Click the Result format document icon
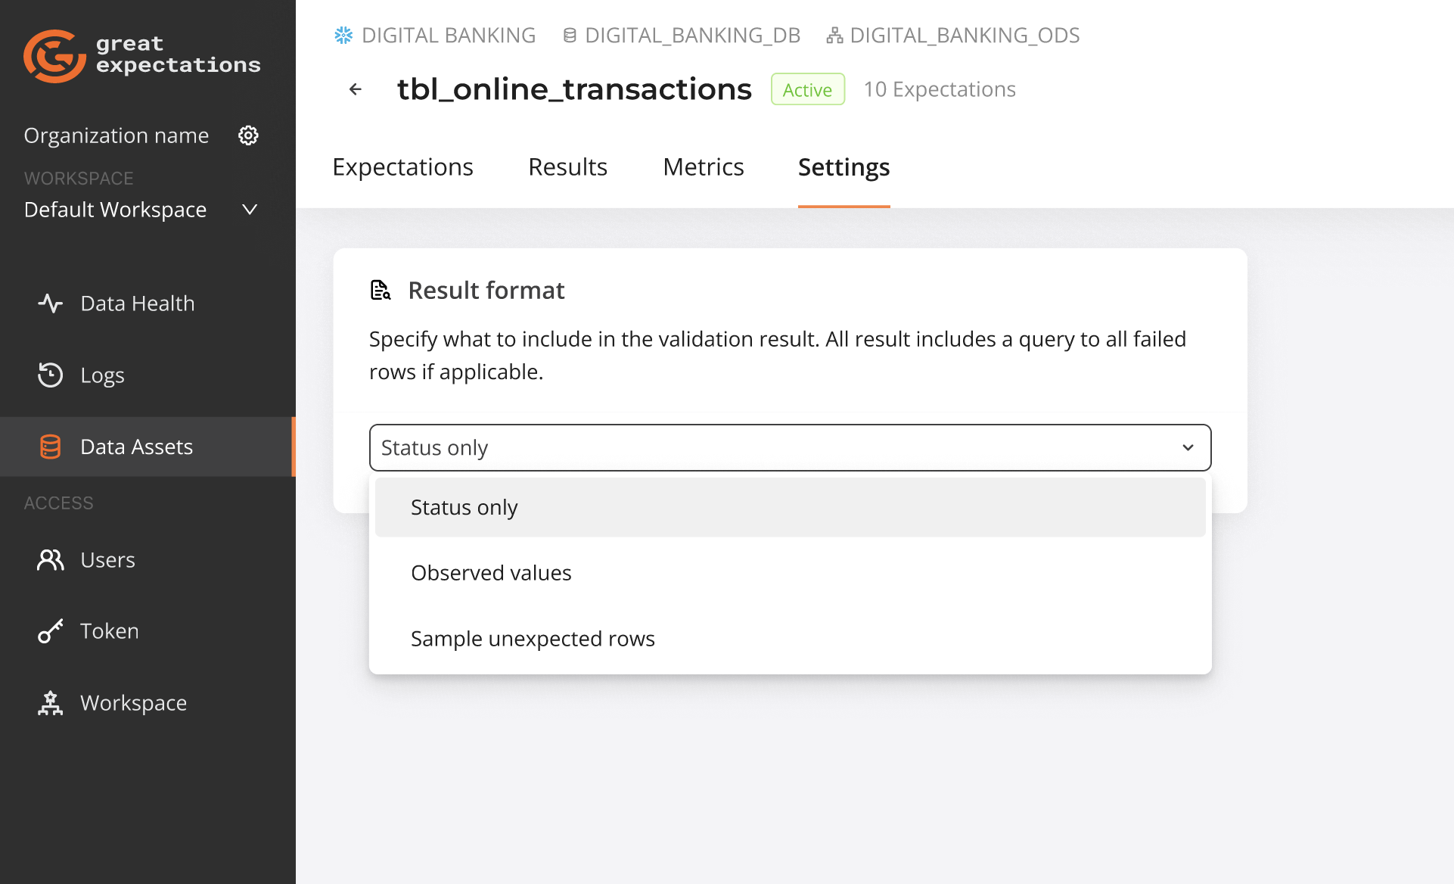Viewport: 1454px width, 884px height. [381, 289]
